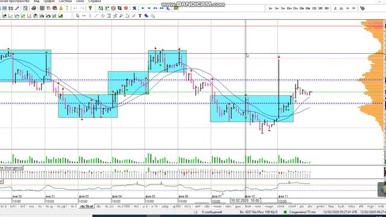Set timeframe to 120 minutes
The height and width of the screenshot is (217, 386).
point(314,8)
